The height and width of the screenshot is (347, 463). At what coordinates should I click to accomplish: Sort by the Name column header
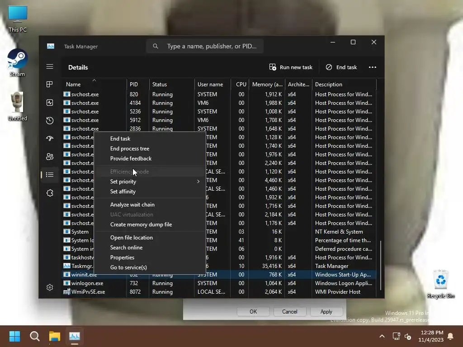click(94, 84)
